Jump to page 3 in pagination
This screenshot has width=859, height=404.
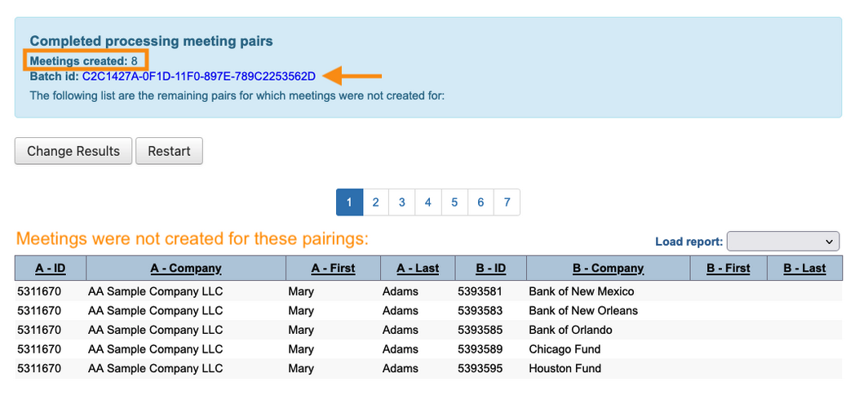(x=401, y=202)
